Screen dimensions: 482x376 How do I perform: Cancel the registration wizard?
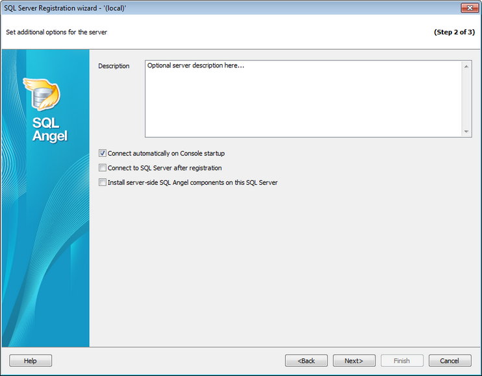click(450, 360)
